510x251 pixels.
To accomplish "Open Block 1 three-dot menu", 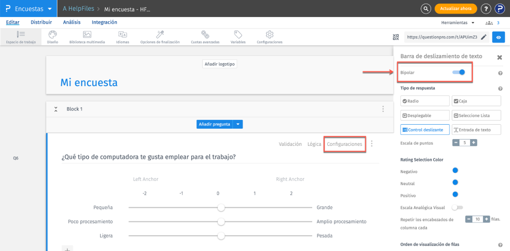I will click(x=383, y=109).
